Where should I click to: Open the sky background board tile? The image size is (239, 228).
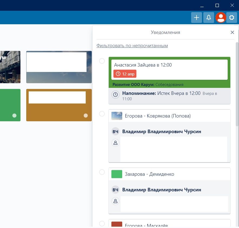pyautogui.click(x=59, y=67)
